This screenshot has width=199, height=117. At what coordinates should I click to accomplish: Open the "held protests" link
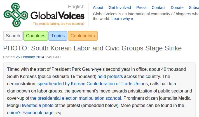[x=110, y=76]
